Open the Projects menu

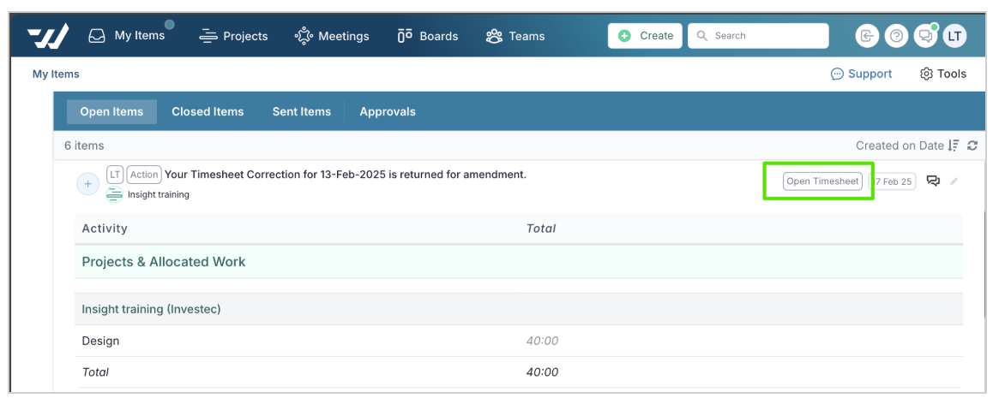(233, 36)
